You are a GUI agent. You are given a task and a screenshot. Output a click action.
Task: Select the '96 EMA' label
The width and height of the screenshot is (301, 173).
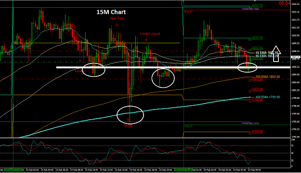267,56
